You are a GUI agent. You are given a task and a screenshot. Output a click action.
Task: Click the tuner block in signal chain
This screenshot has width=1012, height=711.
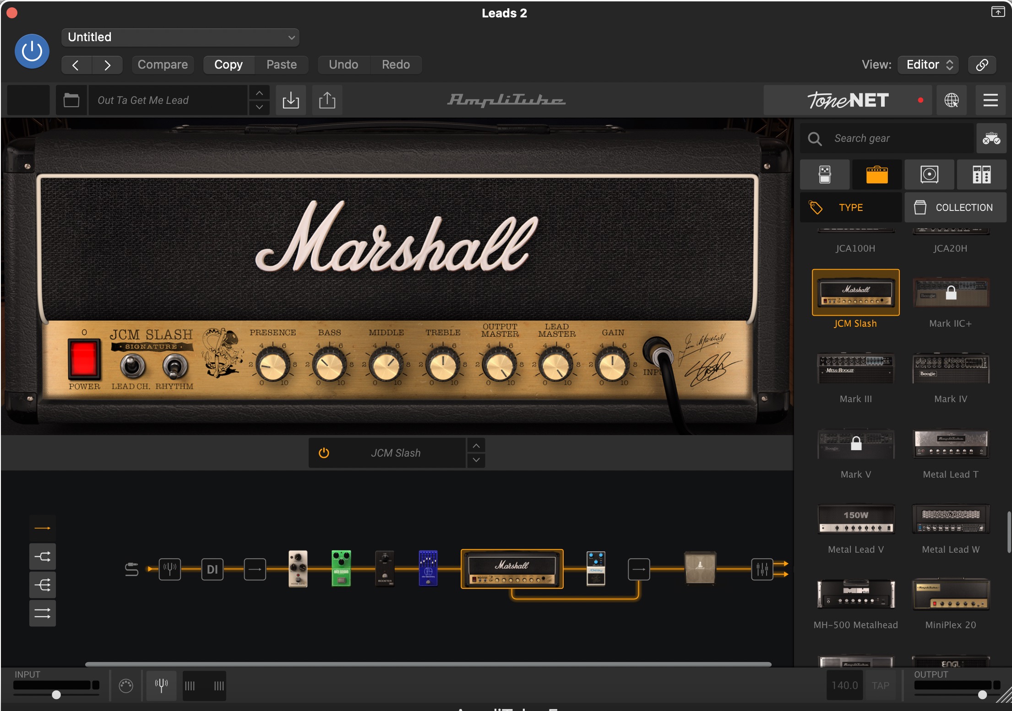[x=170, y=569]
